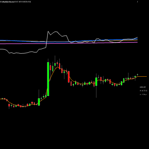The width and height of the screenshot is (149, 149).
Task: Click the 'in 3 Days' label
Action: tap(143, 94)
